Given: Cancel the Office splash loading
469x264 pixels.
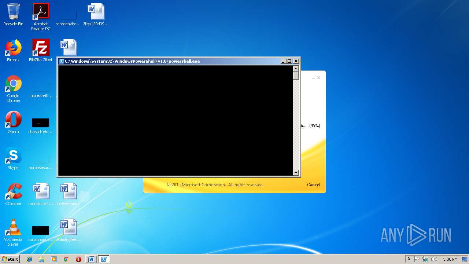Looking at the screenshot, I should [x=313, y=185].
